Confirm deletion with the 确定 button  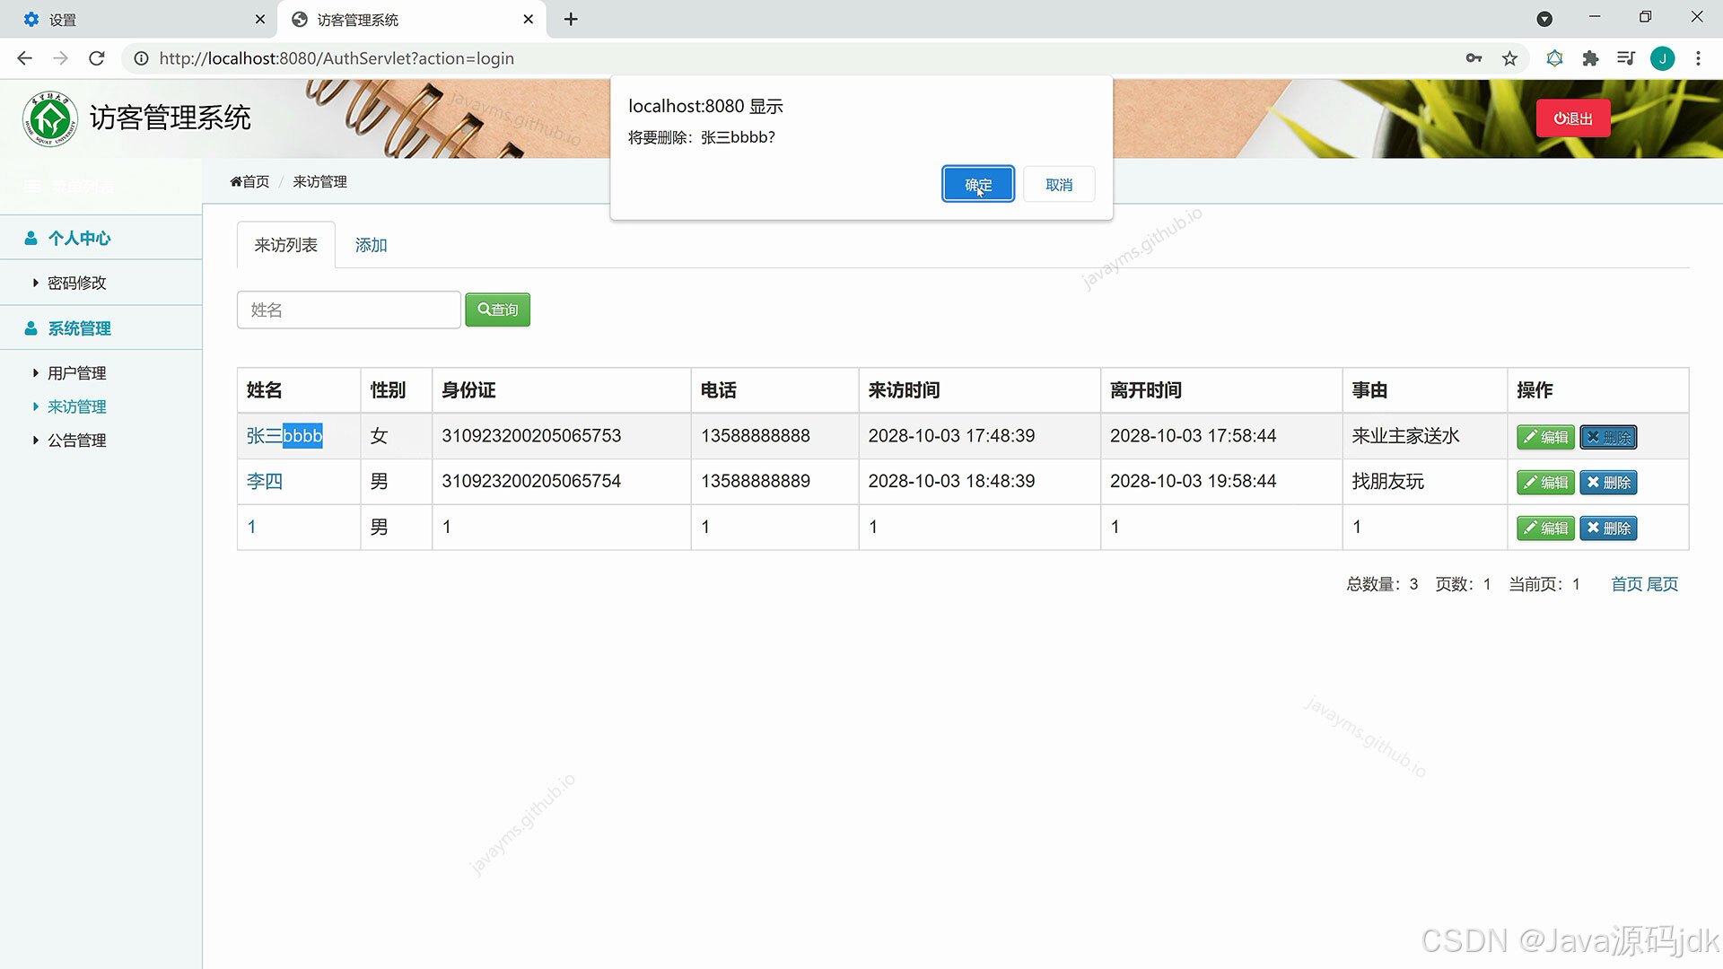coord(978,185)
